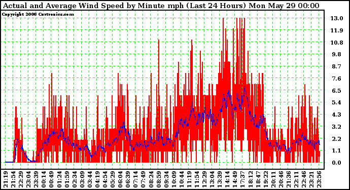Click the 23:56 time label
350x190 pixels.
(319, 179)
